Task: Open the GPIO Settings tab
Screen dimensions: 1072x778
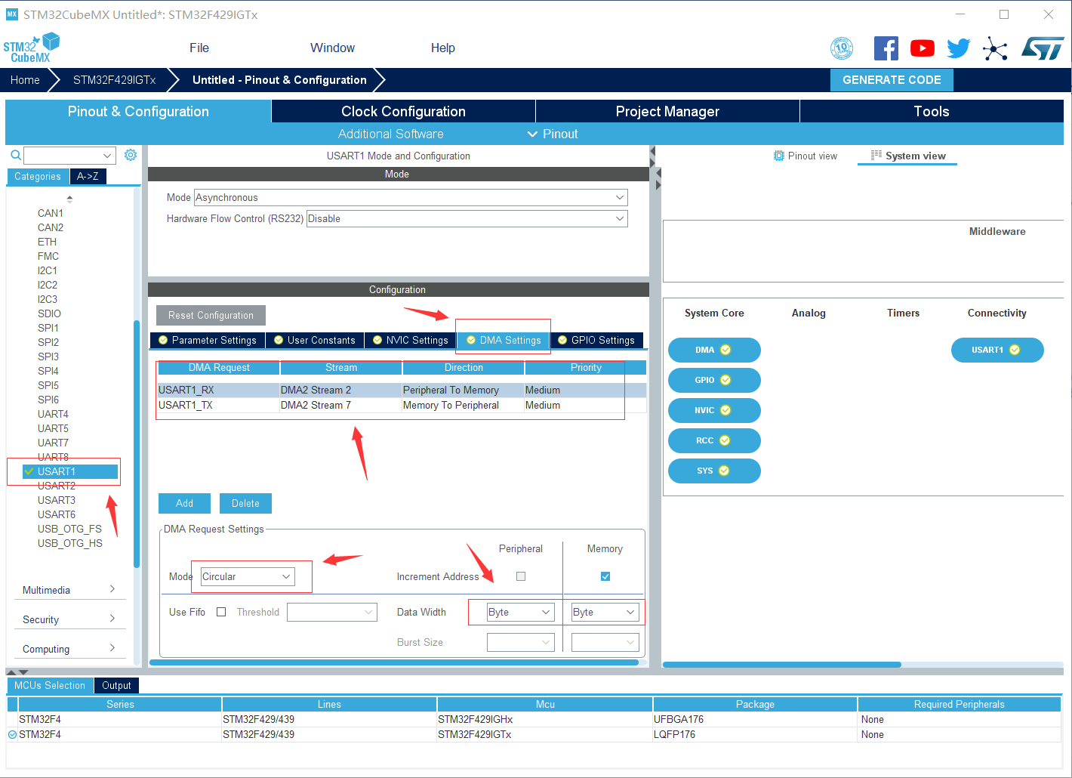Action: 597,340
